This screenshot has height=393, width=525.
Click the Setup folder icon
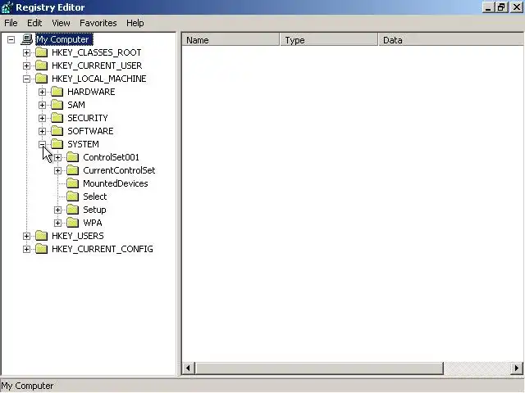click(73, 210)
